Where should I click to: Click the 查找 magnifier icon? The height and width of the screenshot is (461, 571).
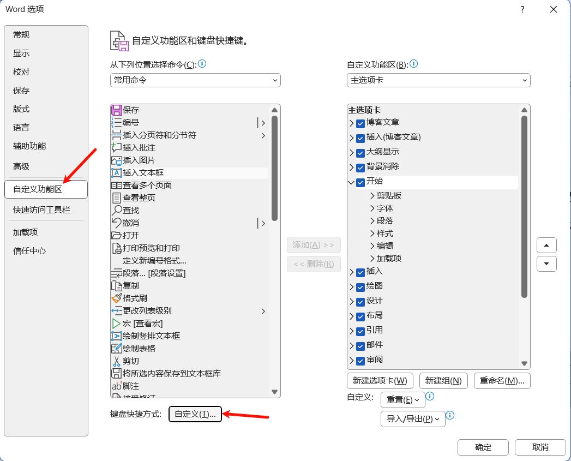click(x=116, y=210)
